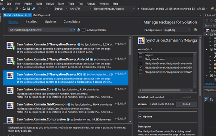Click the Save icon in toolbar
This screenshot has height=136, width=216.
(28, 9)
